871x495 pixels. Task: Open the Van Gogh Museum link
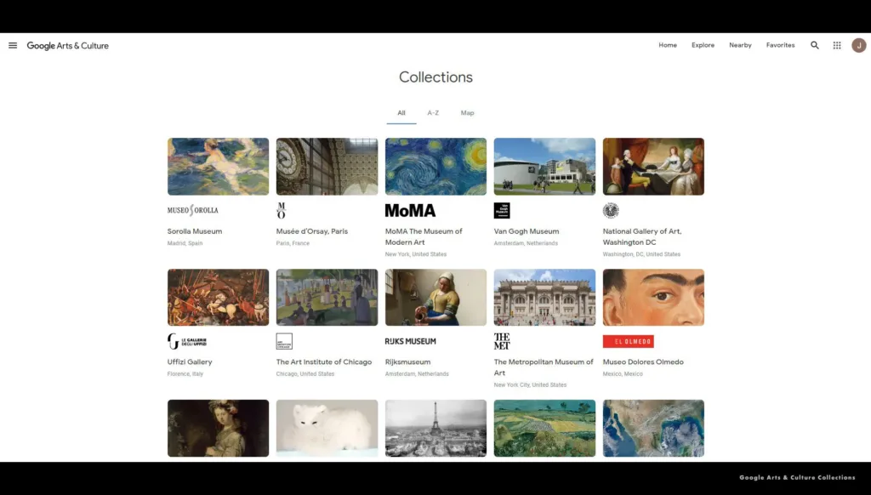tap(526, 231)
